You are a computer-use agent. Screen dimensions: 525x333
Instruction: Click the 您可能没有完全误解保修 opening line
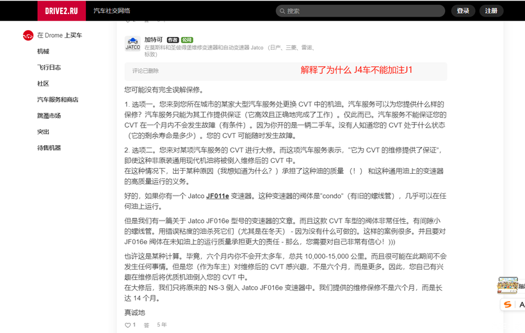[164, 89]
